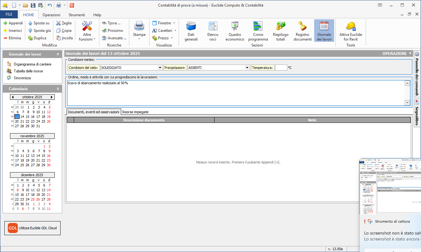Expand the Precipitazioni dropdown
This screenshot has height=252, width=421.
[247, 68]
